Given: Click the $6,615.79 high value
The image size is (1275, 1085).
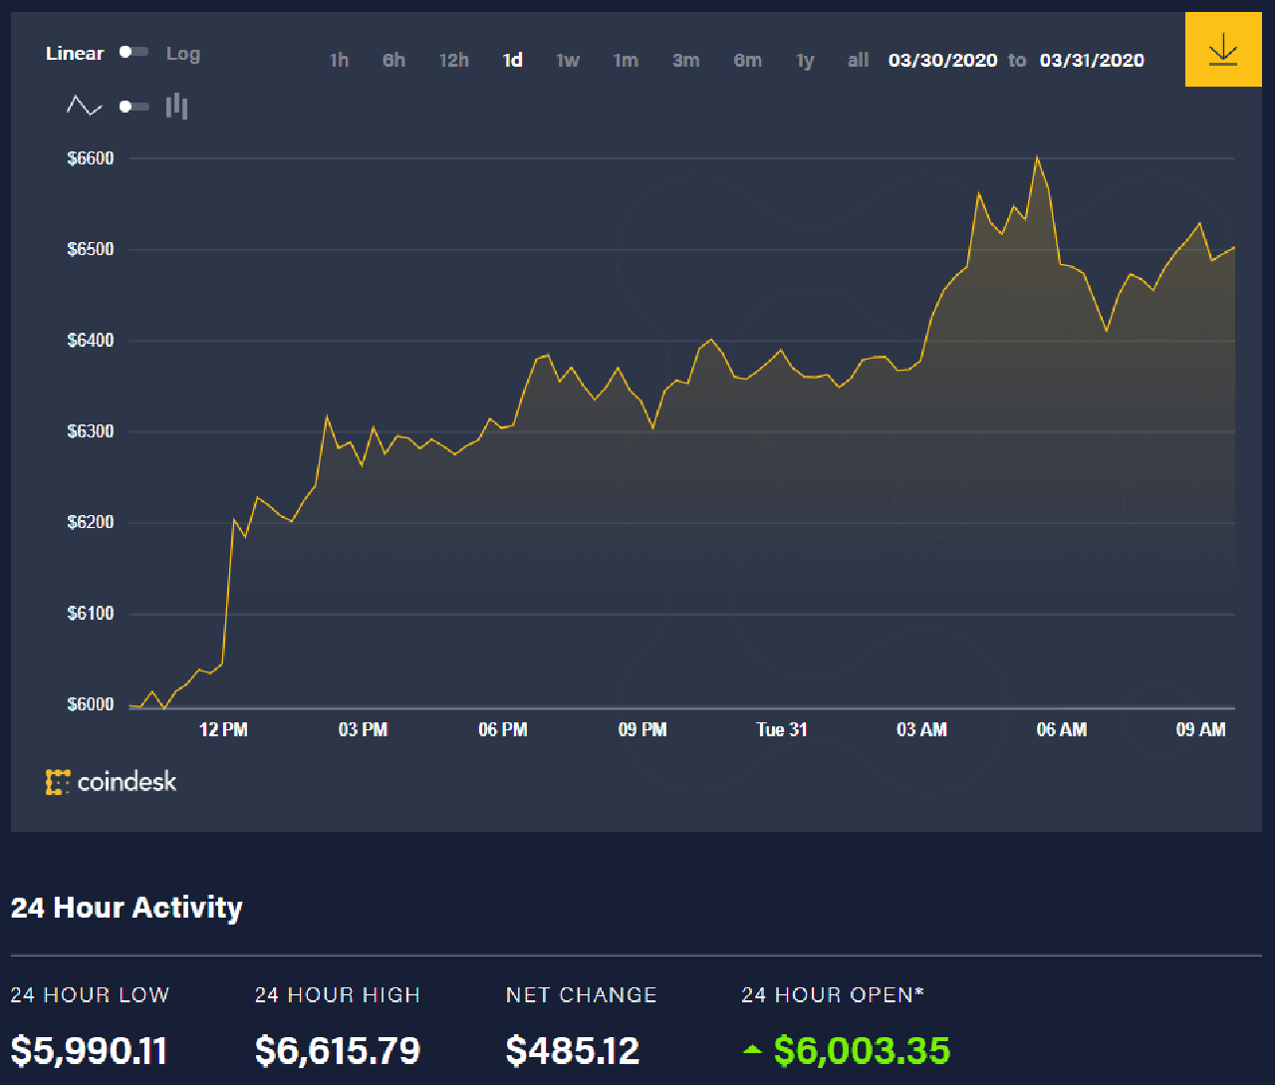Looking at the screenshot, I should point(338,1051).
